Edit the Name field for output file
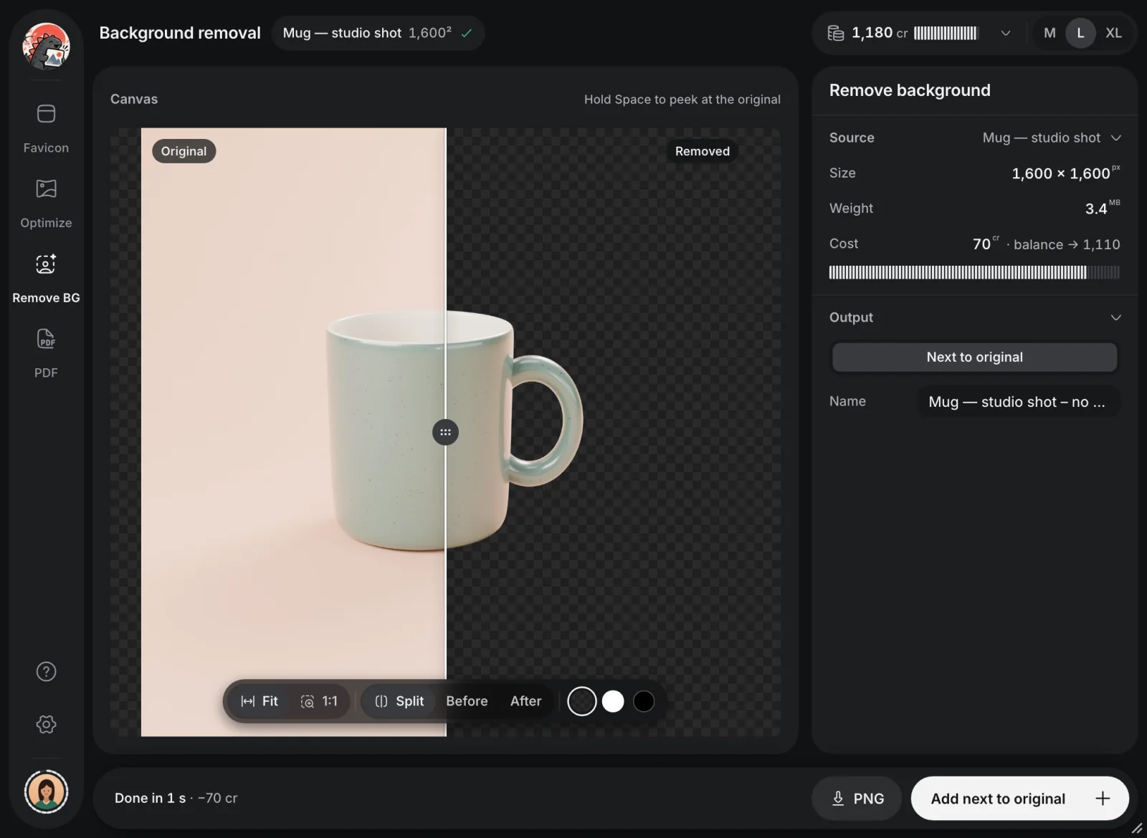This screenshot has height=838, width=1147. [1019, 402]
